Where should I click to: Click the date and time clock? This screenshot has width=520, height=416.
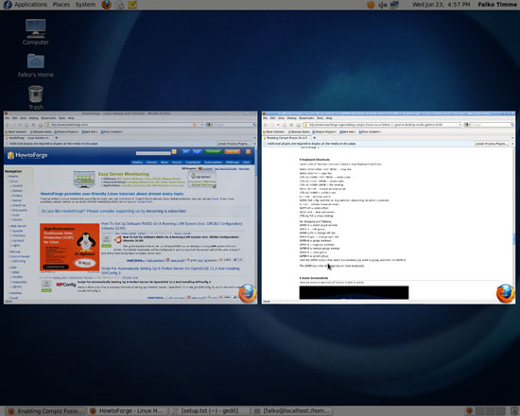(442, 5)
